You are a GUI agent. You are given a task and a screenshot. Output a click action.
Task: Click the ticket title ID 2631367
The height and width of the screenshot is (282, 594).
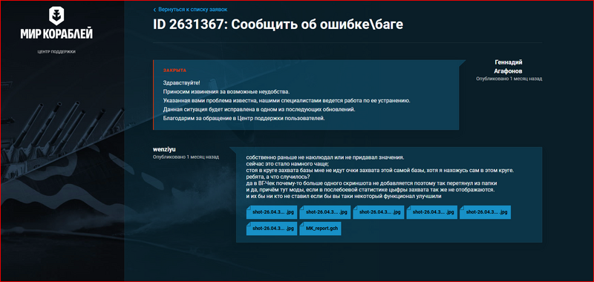[x=278, y=24]
